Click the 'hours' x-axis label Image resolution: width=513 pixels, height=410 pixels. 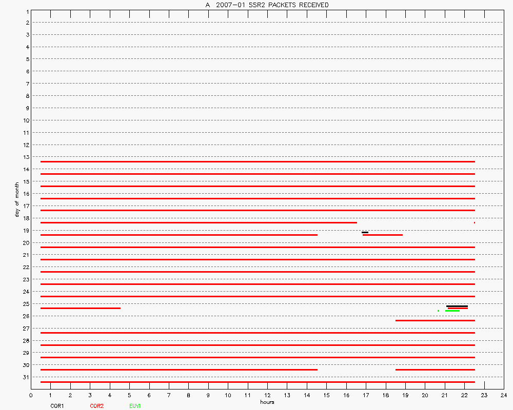[267, 402]
